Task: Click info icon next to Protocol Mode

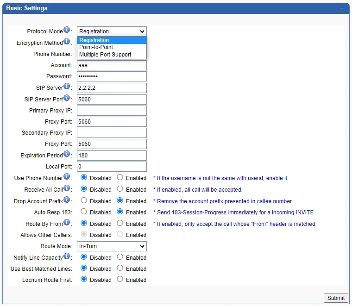Action: point(67,30)
